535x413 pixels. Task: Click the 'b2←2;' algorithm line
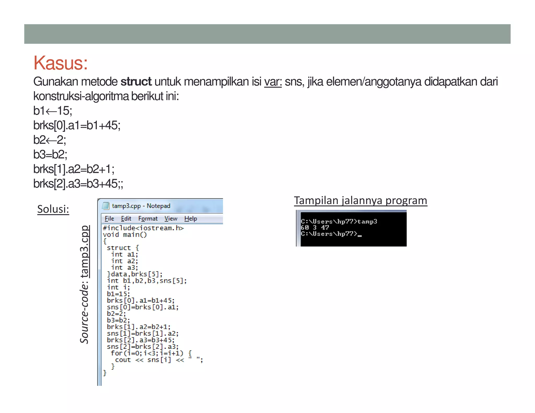(50, 140)
